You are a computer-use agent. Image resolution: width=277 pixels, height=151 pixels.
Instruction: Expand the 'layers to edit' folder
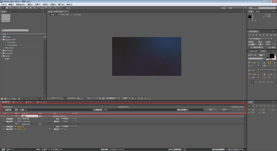[3, 40]
